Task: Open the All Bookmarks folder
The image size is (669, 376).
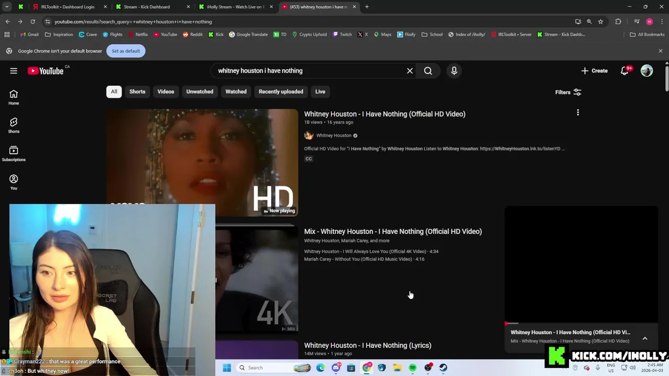Action: tap(647, 34)
